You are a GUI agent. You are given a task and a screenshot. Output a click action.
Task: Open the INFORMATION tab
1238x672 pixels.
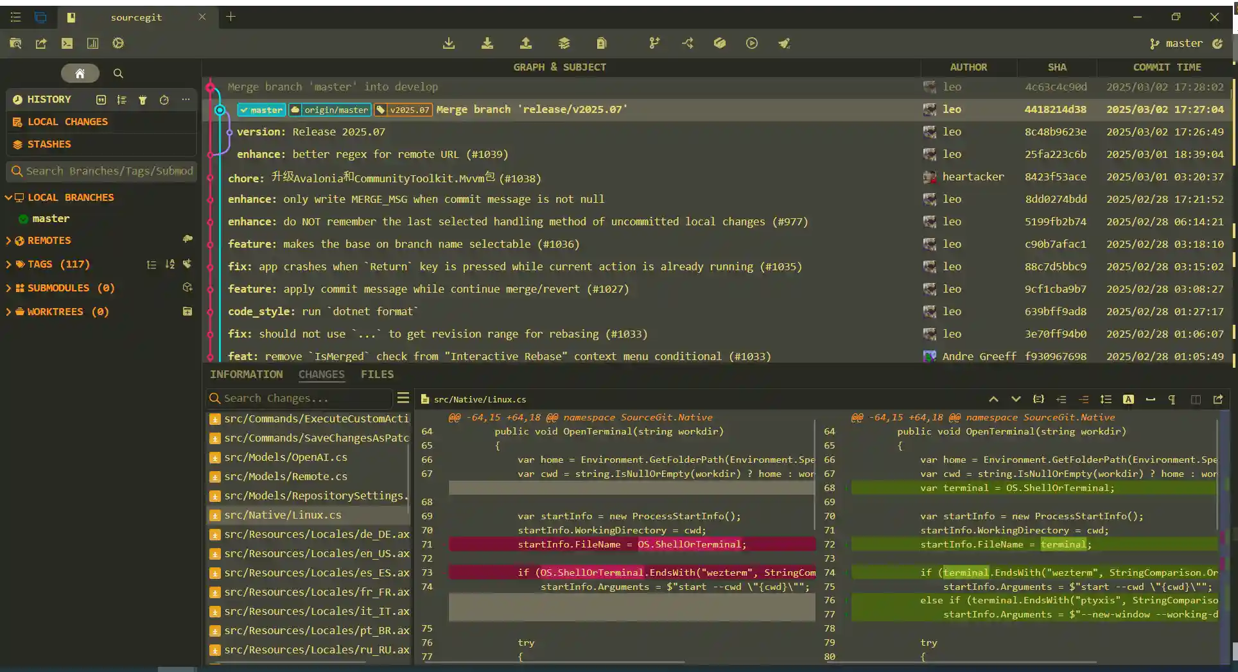click(x=246, y=374)
